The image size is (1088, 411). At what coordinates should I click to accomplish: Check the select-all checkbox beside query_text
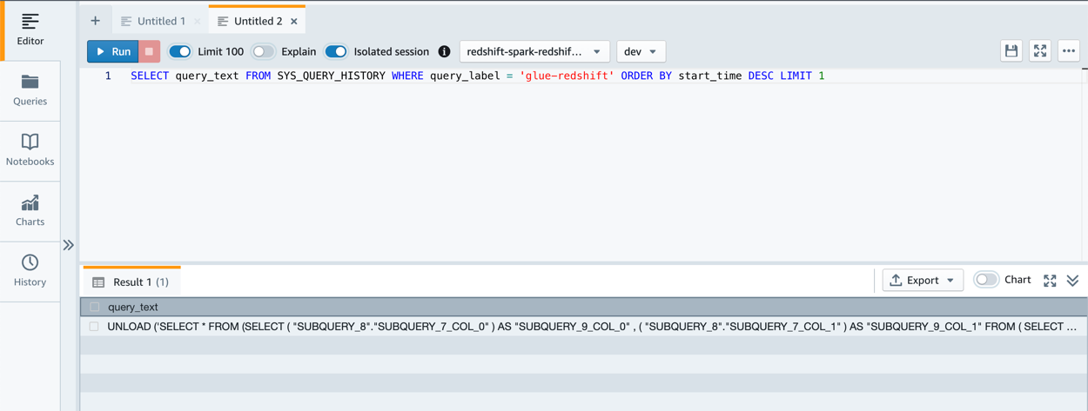pos(95,307)
